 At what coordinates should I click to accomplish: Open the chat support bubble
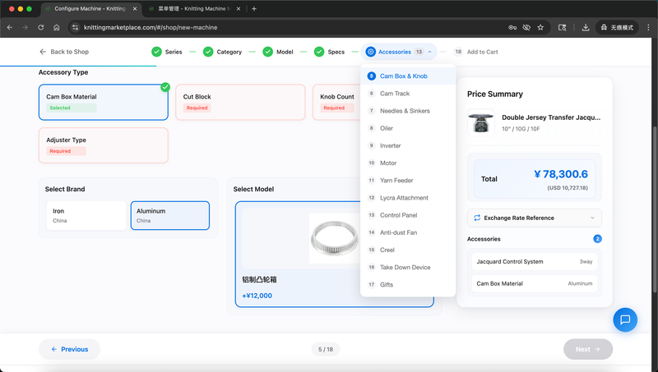pos(625,319)
